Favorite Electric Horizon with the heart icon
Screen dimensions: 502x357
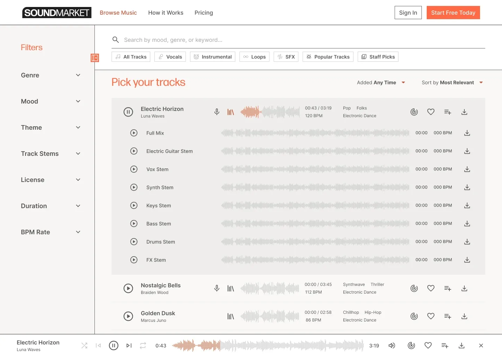click(431, 112)
